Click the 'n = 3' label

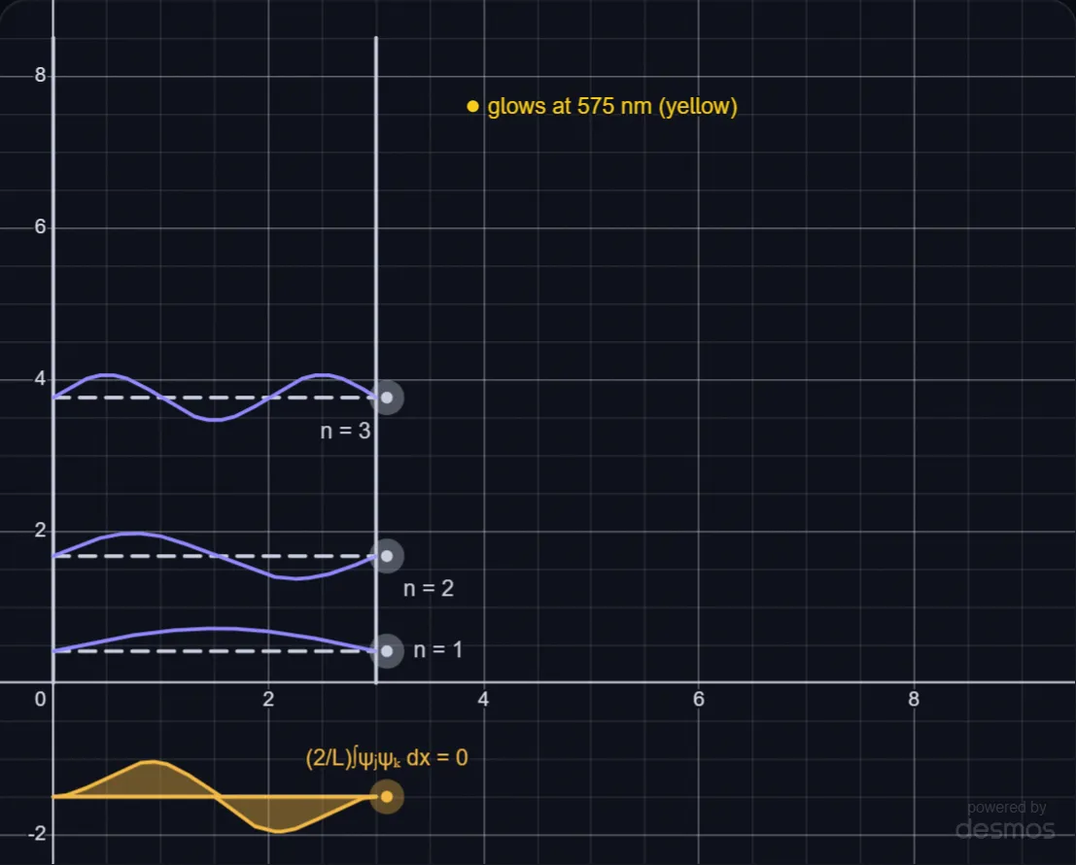pyautogui.click(x=345, y=431)
